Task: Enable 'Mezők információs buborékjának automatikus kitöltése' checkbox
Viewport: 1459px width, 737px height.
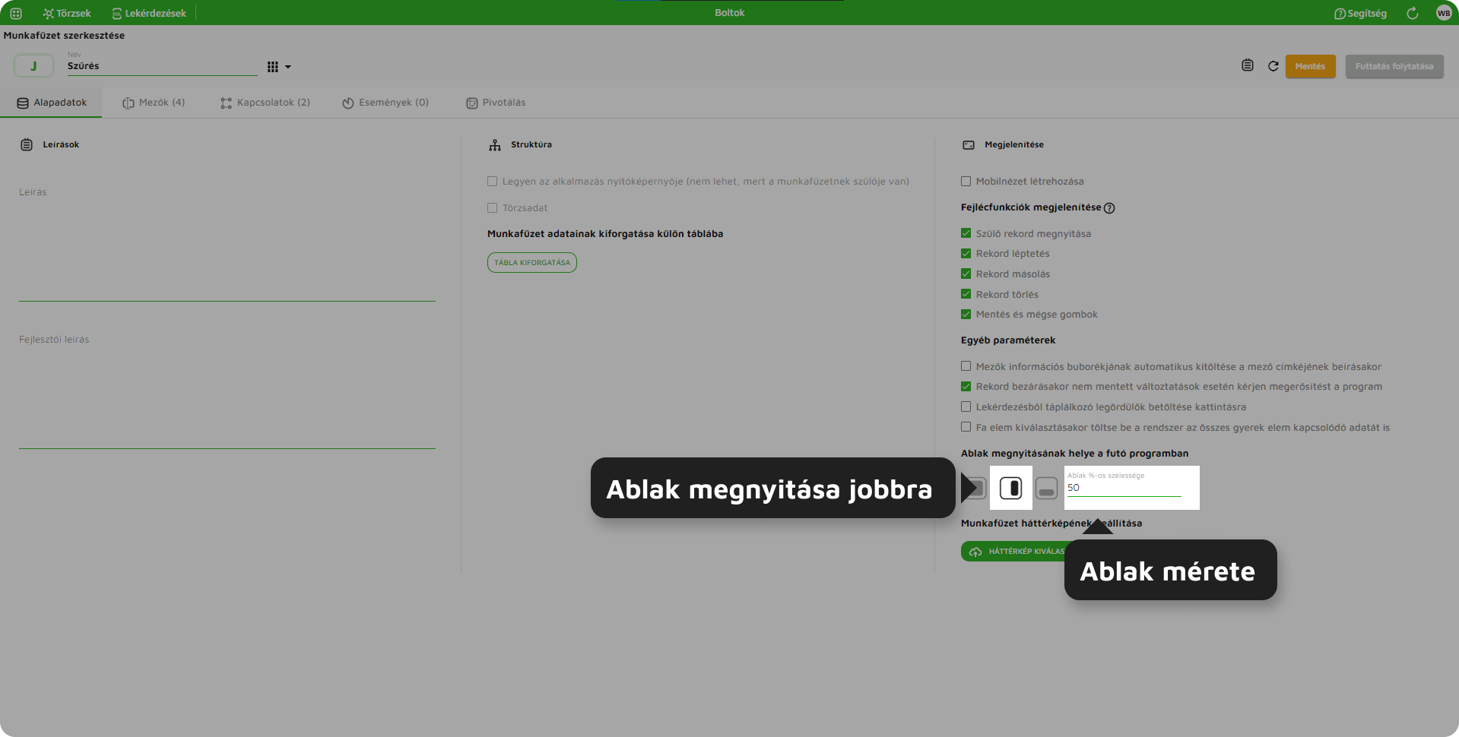Action: (966, 366)
